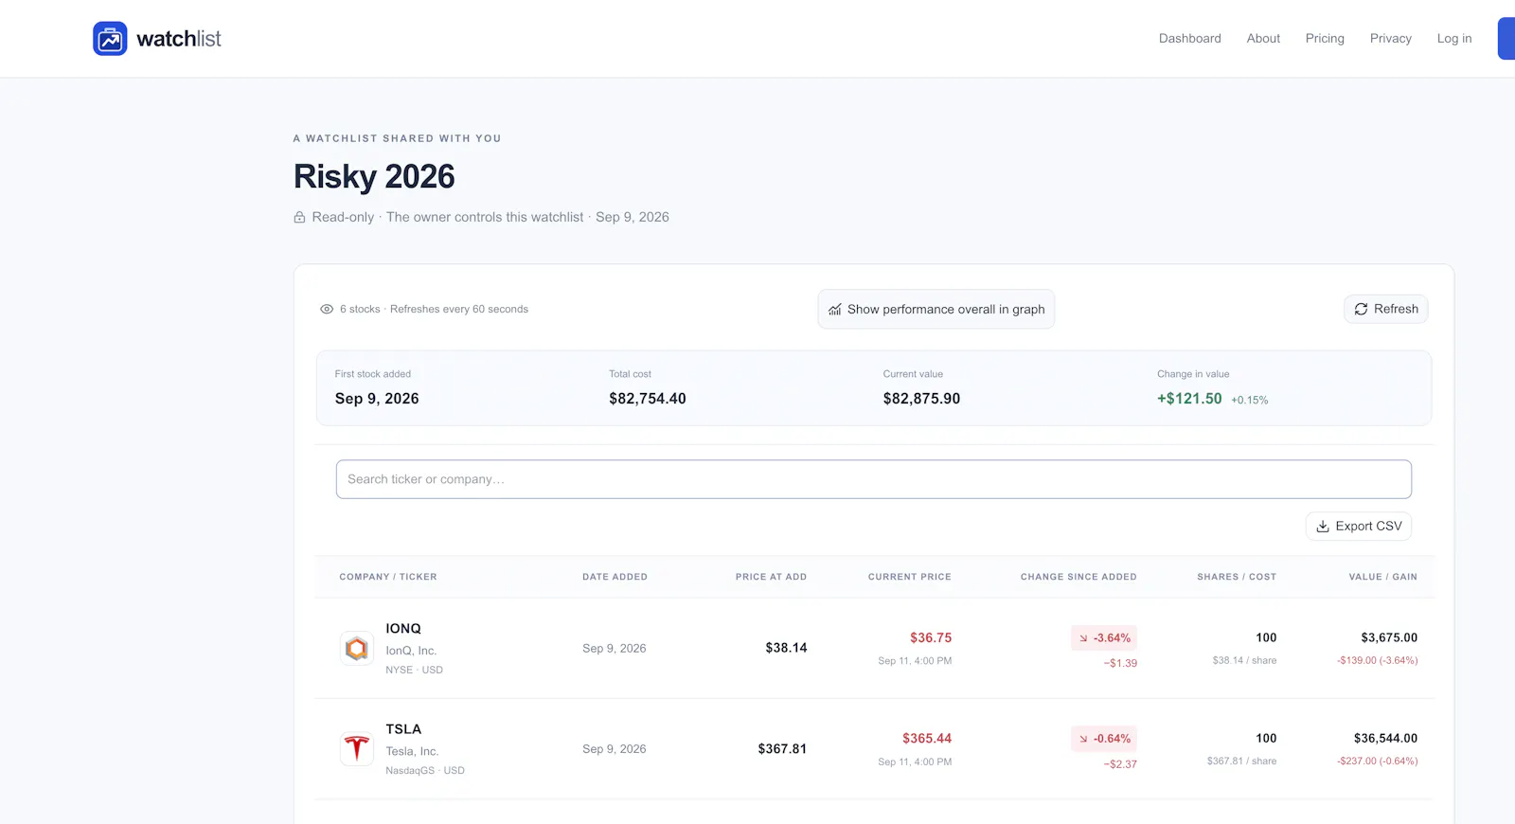Click Log in

coord(1454,39)
